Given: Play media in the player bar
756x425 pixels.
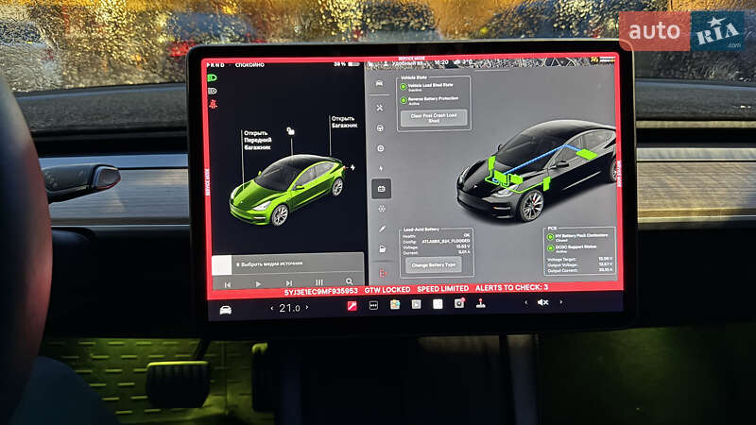Looking at the screenshot, I should pos(258,284).
